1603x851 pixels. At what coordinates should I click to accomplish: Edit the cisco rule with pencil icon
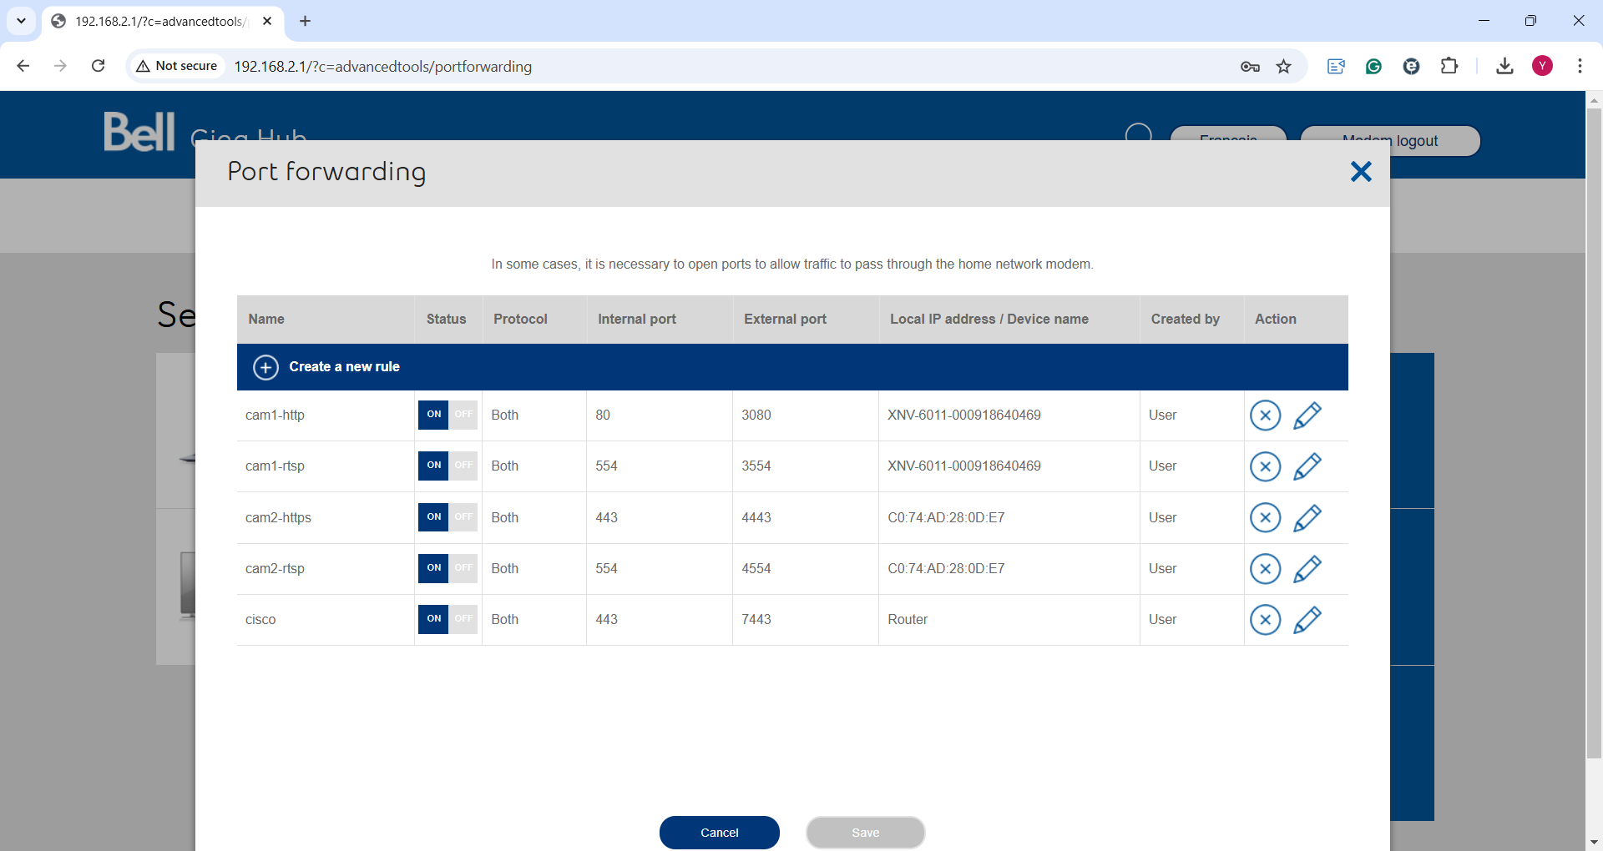pyautogui.click(x=1307, y=620)
